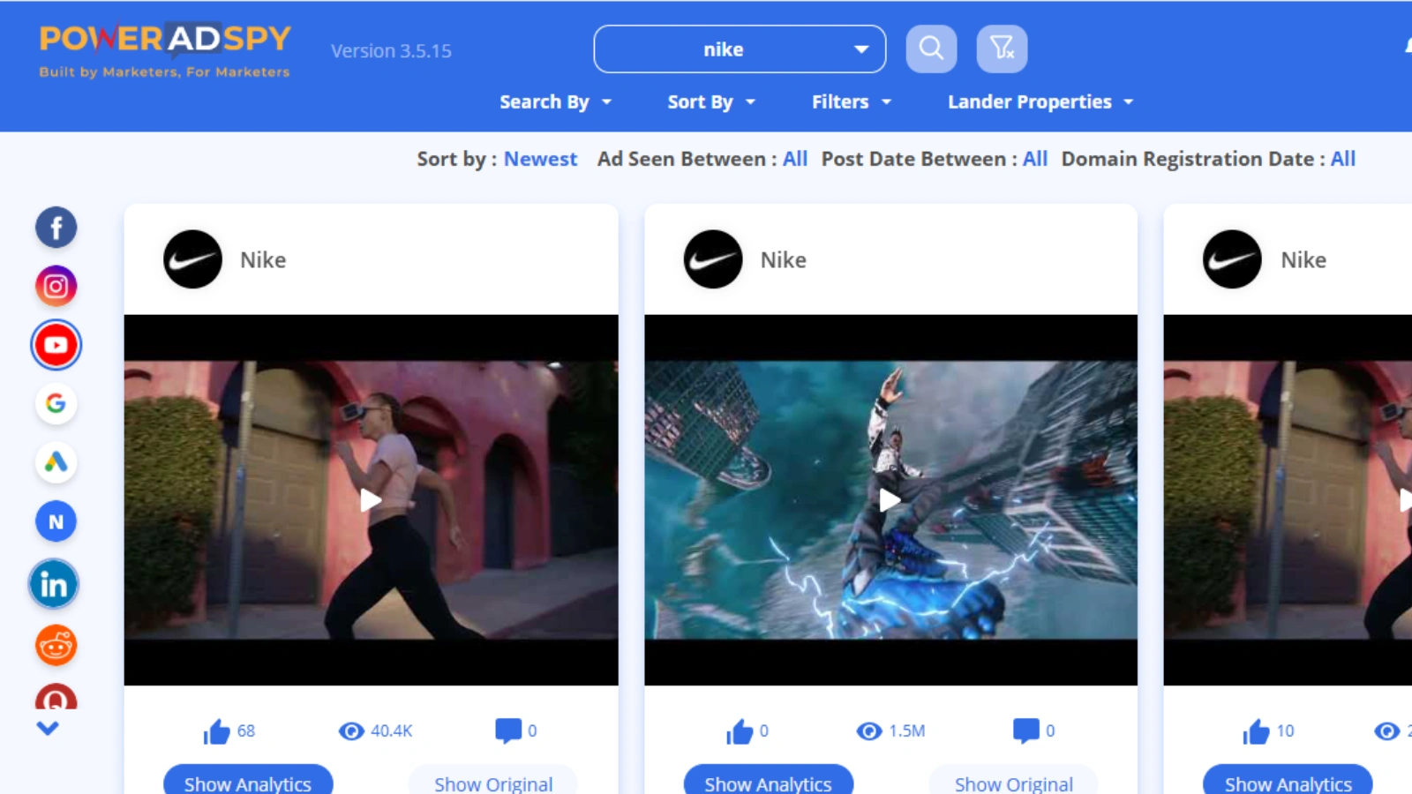Click Domain Registration Date All value
Image resolution: width=1412 pixels, height=794 pixels.
pos(1343,159)
